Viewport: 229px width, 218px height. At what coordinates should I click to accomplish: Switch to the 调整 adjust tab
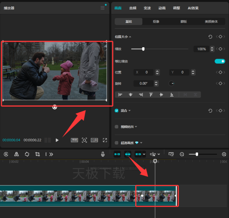click(176, 8)
